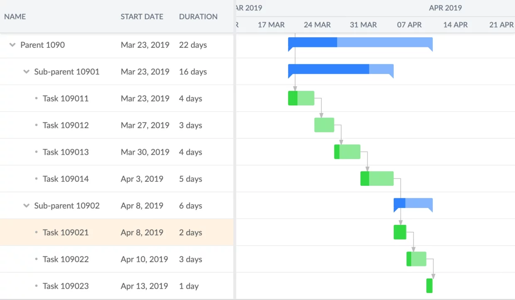Click the Task 109022 green Gantt bar

416,259
